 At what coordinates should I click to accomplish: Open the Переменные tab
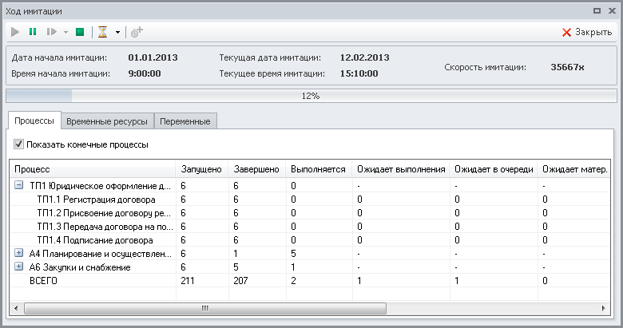click(185, 121)
